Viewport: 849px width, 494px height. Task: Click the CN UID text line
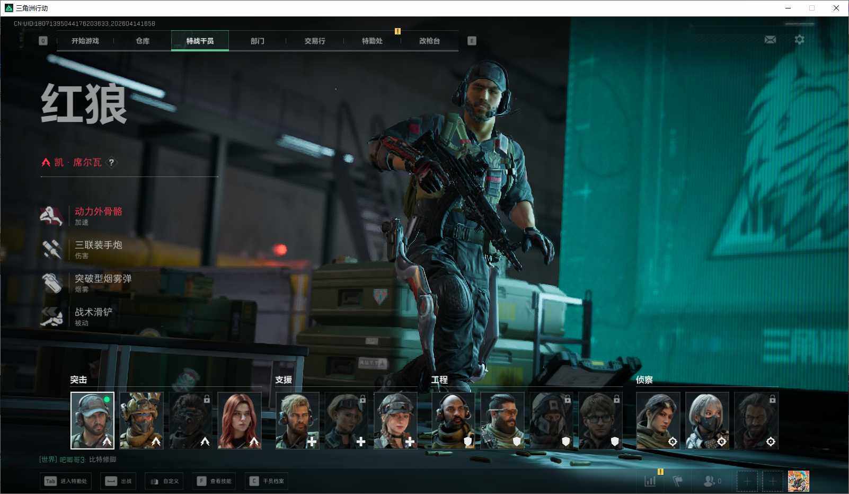[x=84, y=24]
